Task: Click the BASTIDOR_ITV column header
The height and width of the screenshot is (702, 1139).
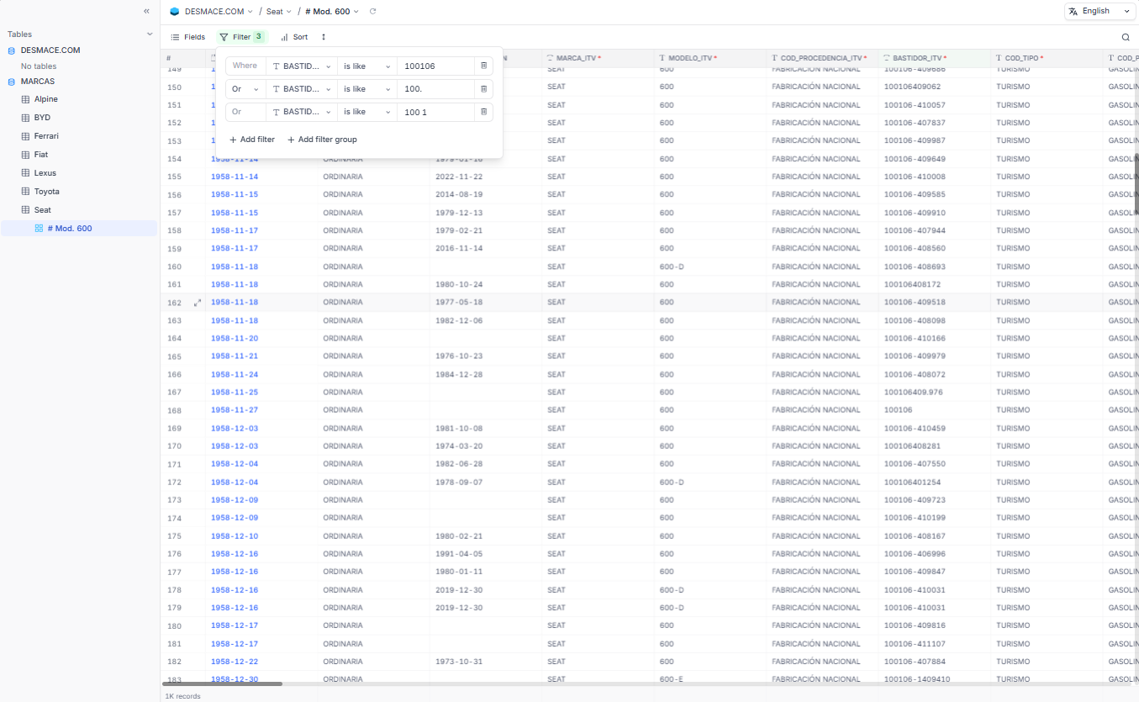Action: click(935, 58)
